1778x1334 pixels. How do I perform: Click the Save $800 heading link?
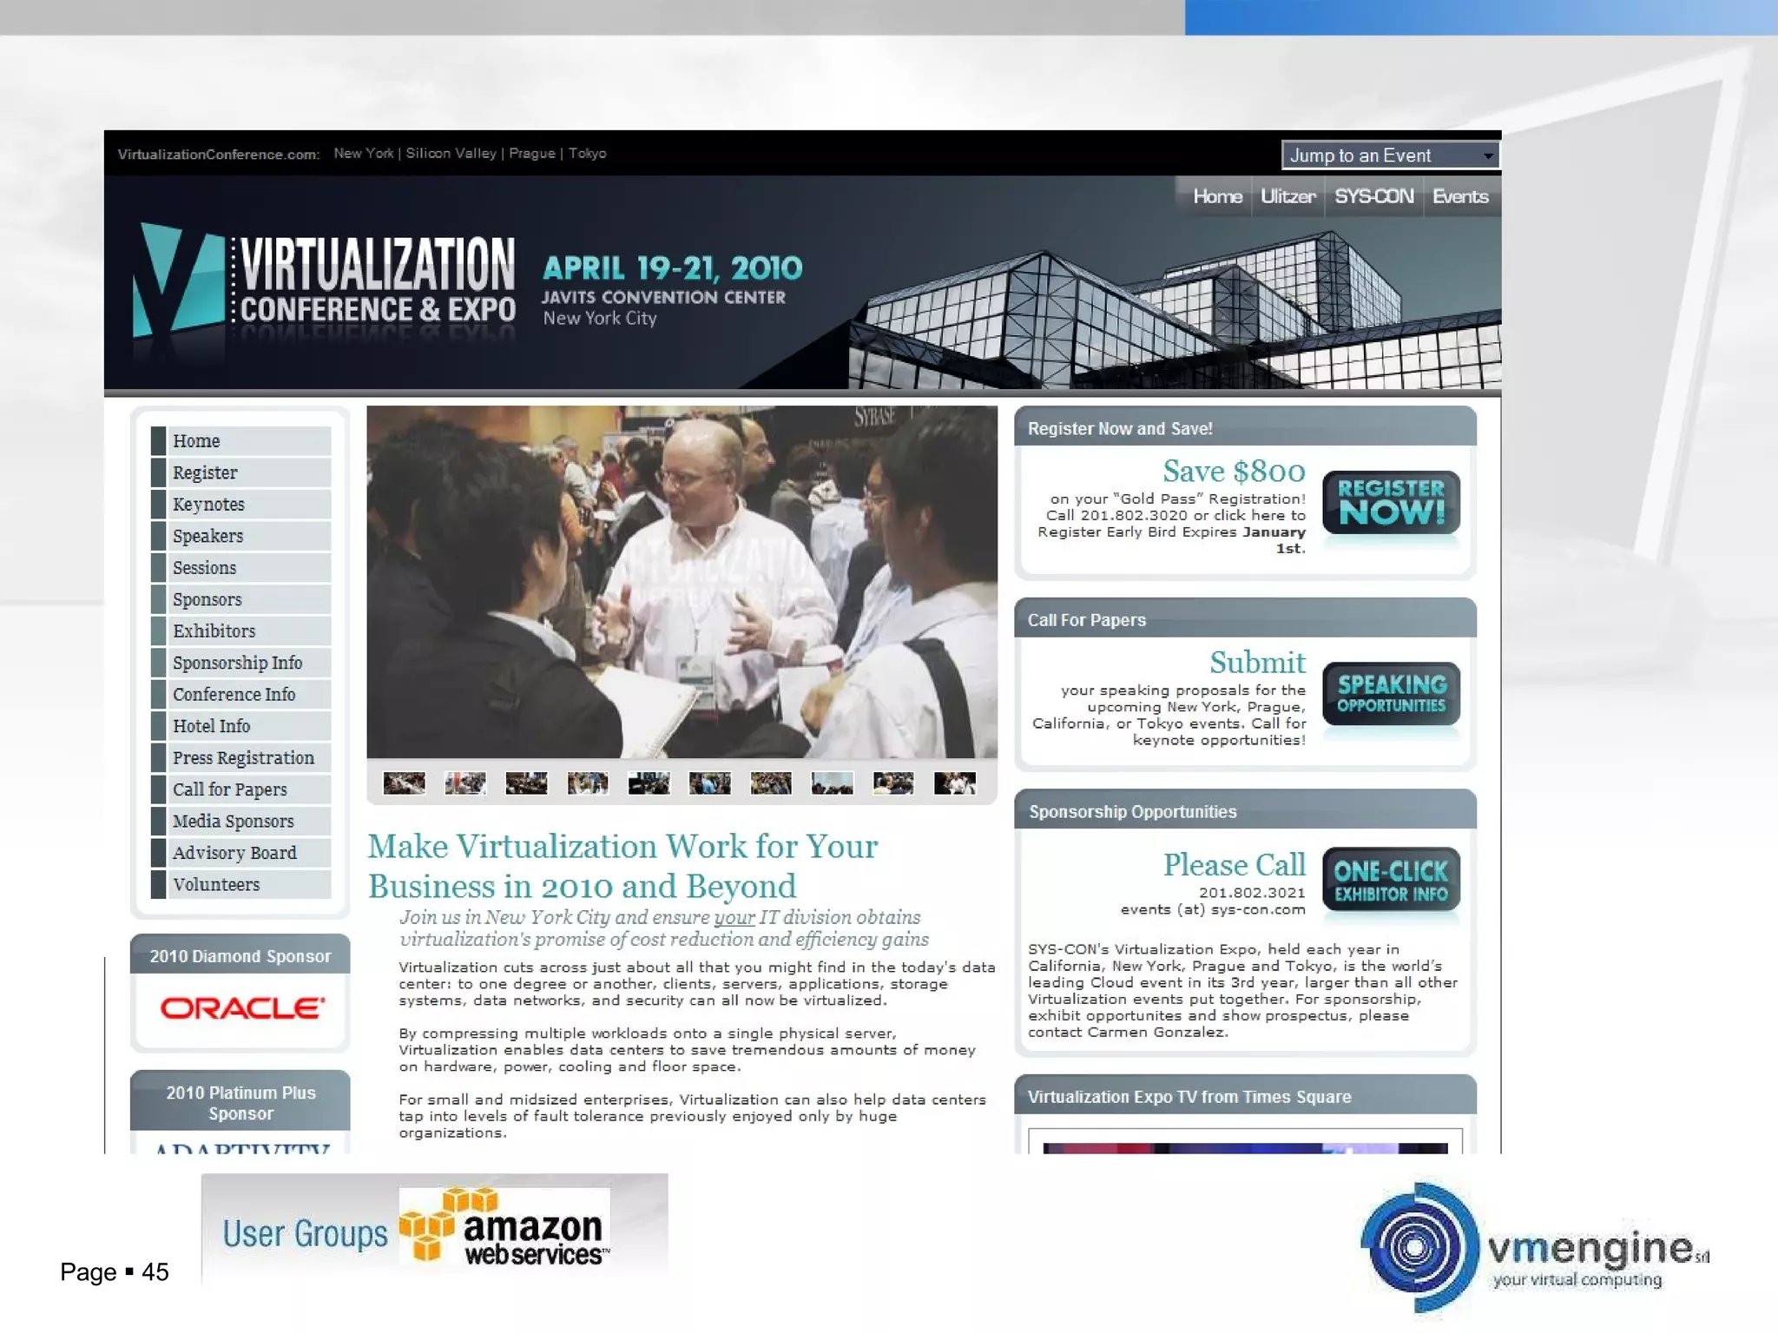(x=1233, y=472)
